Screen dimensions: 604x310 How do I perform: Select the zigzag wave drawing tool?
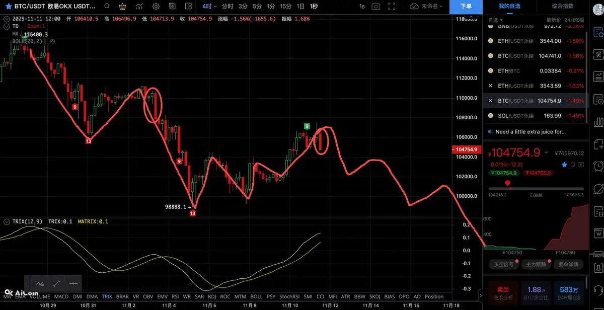[x=40, y=283]
